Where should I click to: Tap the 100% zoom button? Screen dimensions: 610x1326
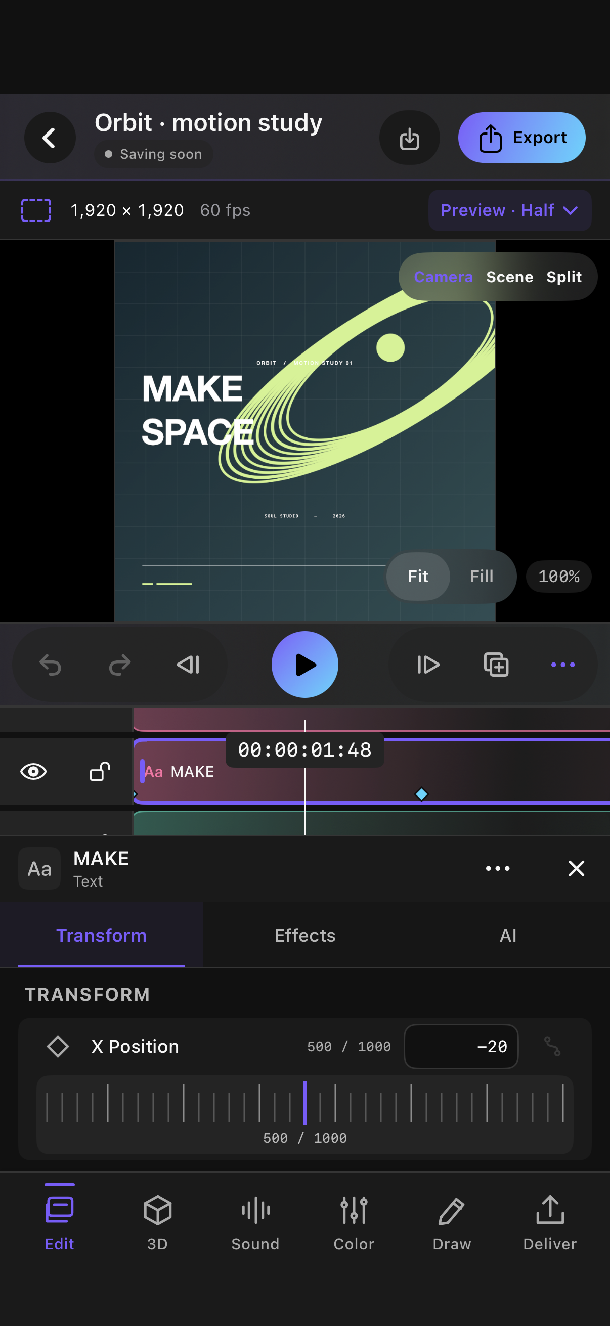pos(558,576)
